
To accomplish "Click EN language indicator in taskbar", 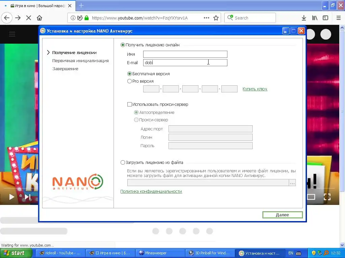I will coord(291,253).
